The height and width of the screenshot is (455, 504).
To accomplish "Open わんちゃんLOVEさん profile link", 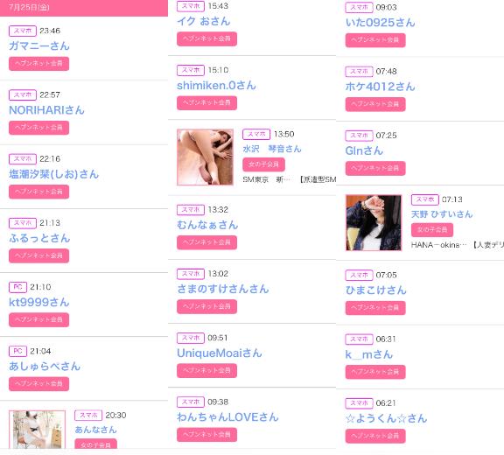I will tap(227, 417).
